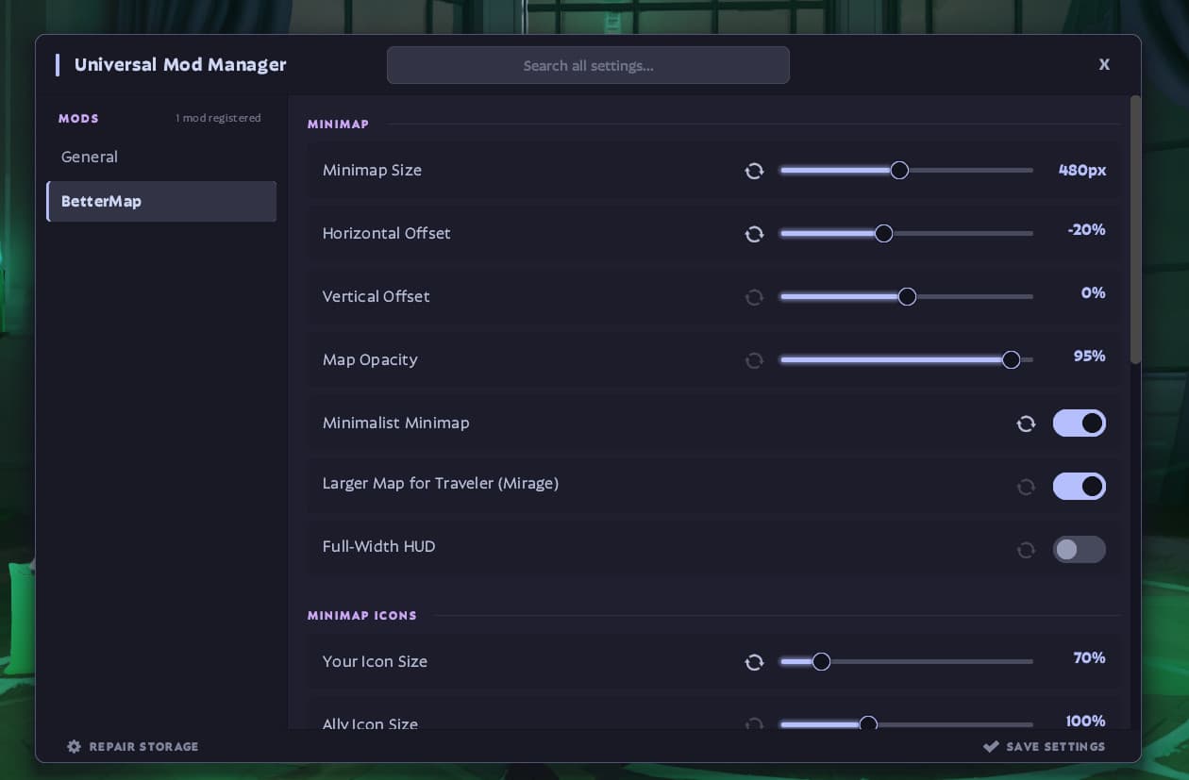1189x780 pixels.
Task: Click the '1 mod registered' text
Action: tap(218, 118)
